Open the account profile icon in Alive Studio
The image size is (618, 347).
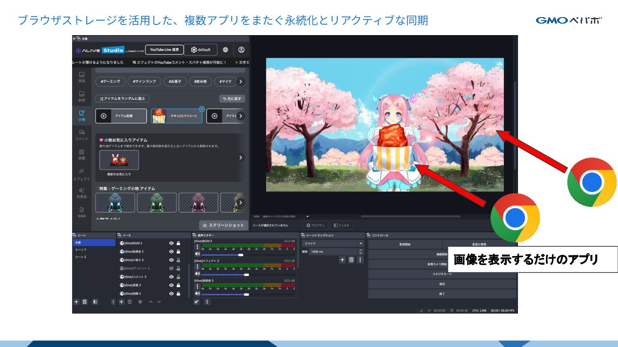point(241,50)
